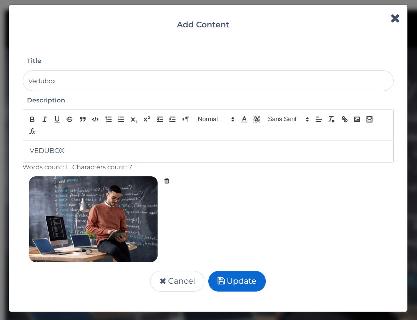This screenshot has height=320, width=417.
Task: Click the Update button
Action: point(237,281)
